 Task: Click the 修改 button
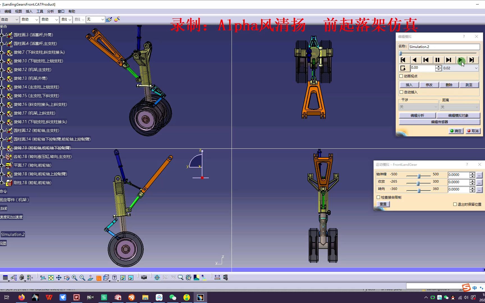(429, 85)
